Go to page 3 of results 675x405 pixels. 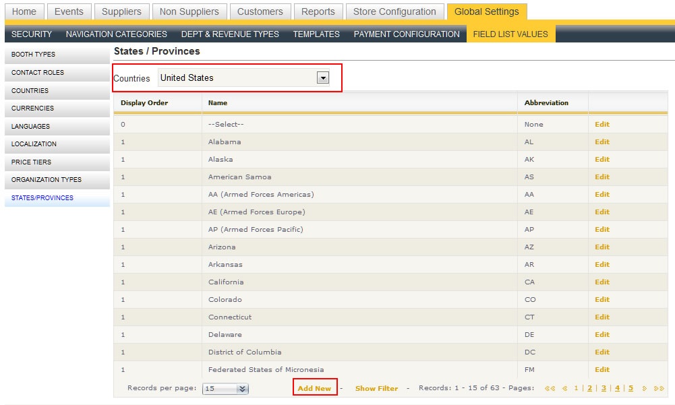[604, 388]
